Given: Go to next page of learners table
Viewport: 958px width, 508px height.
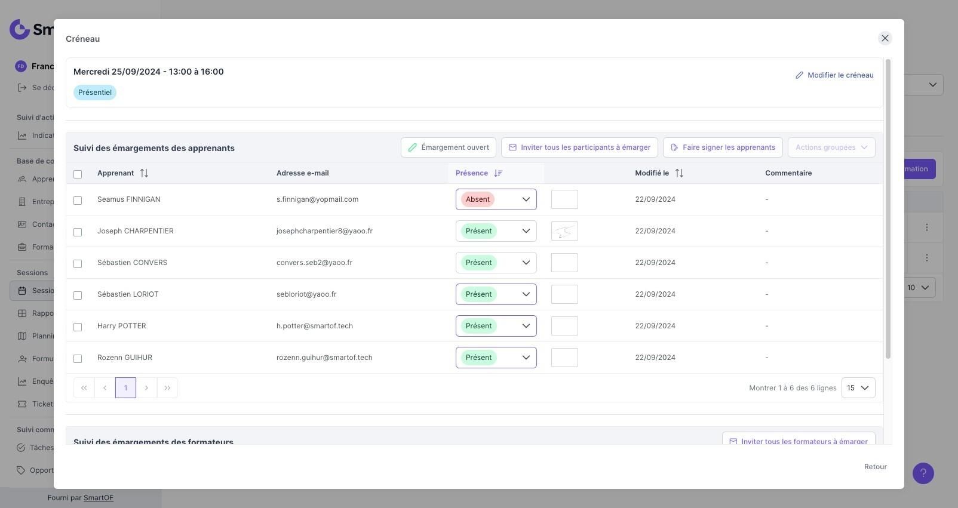Looking at the screenshot, I should [146, 388].
